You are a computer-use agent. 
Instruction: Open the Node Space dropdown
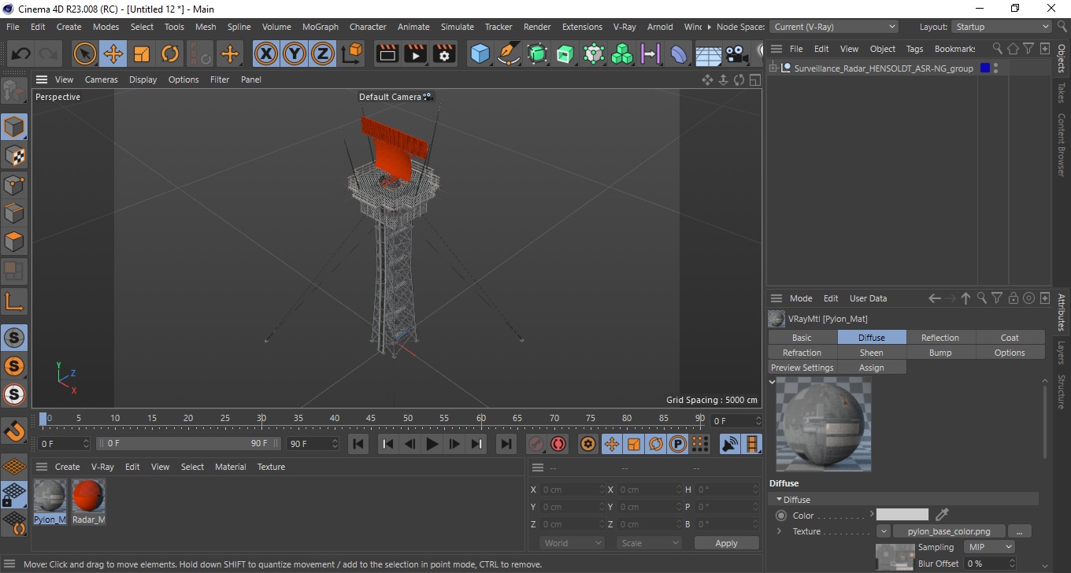pyautogui.click(x=834, y=27)
